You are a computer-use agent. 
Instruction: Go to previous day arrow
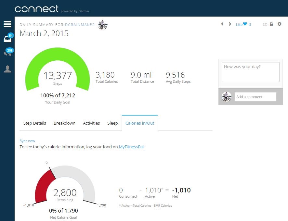coord(222,24)
